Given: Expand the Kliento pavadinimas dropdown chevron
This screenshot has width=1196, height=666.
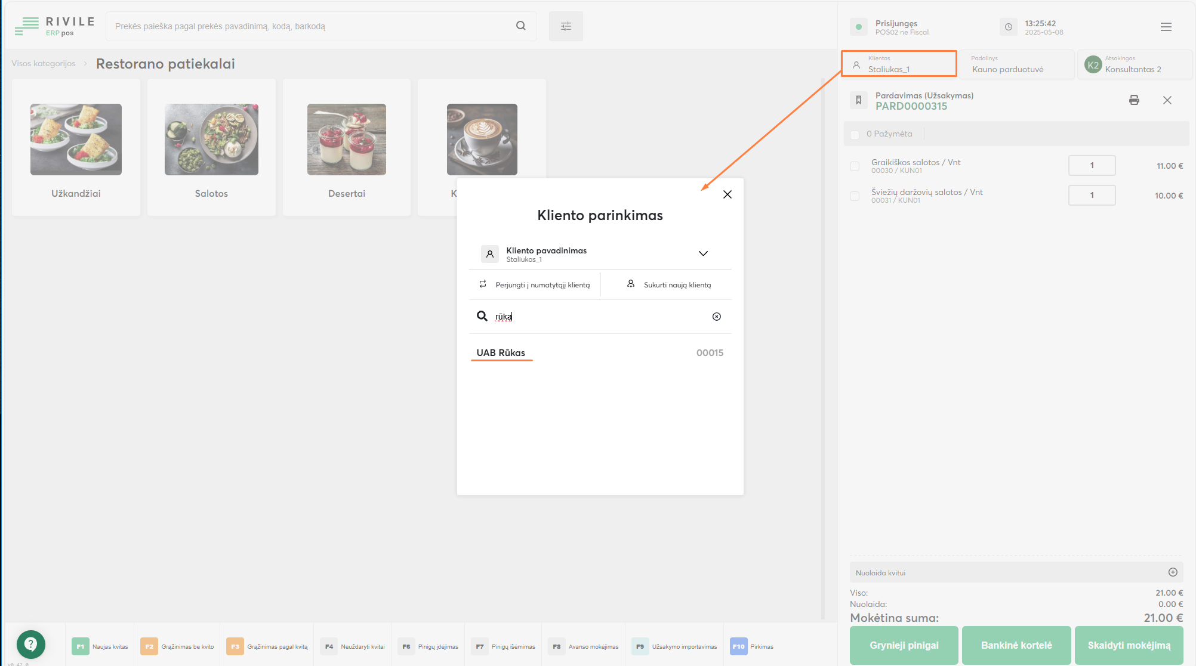Looking at the screenshot, I should click(703, 253).
